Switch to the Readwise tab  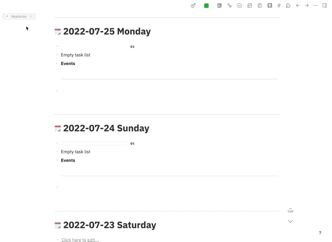tap(18, 17)
